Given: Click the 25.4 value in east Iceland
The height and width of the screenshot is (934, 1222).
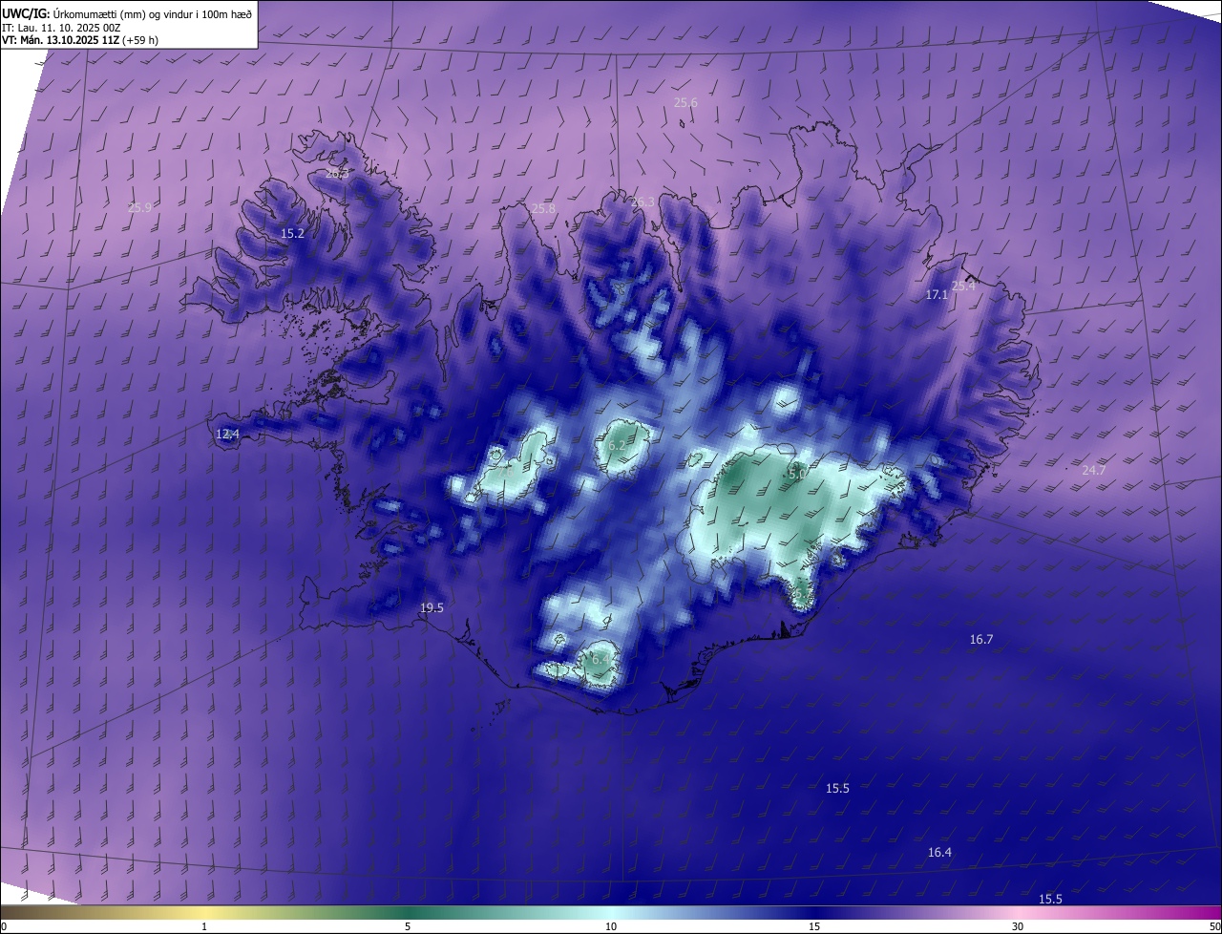Looking at the screenshot, I should (964, 286).
